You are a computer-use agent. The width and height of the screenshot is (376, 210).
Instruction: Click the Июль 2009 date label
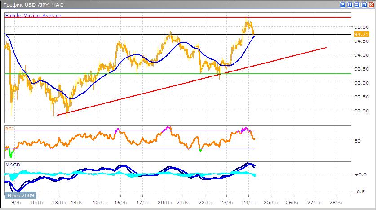(x=20, y=196)
